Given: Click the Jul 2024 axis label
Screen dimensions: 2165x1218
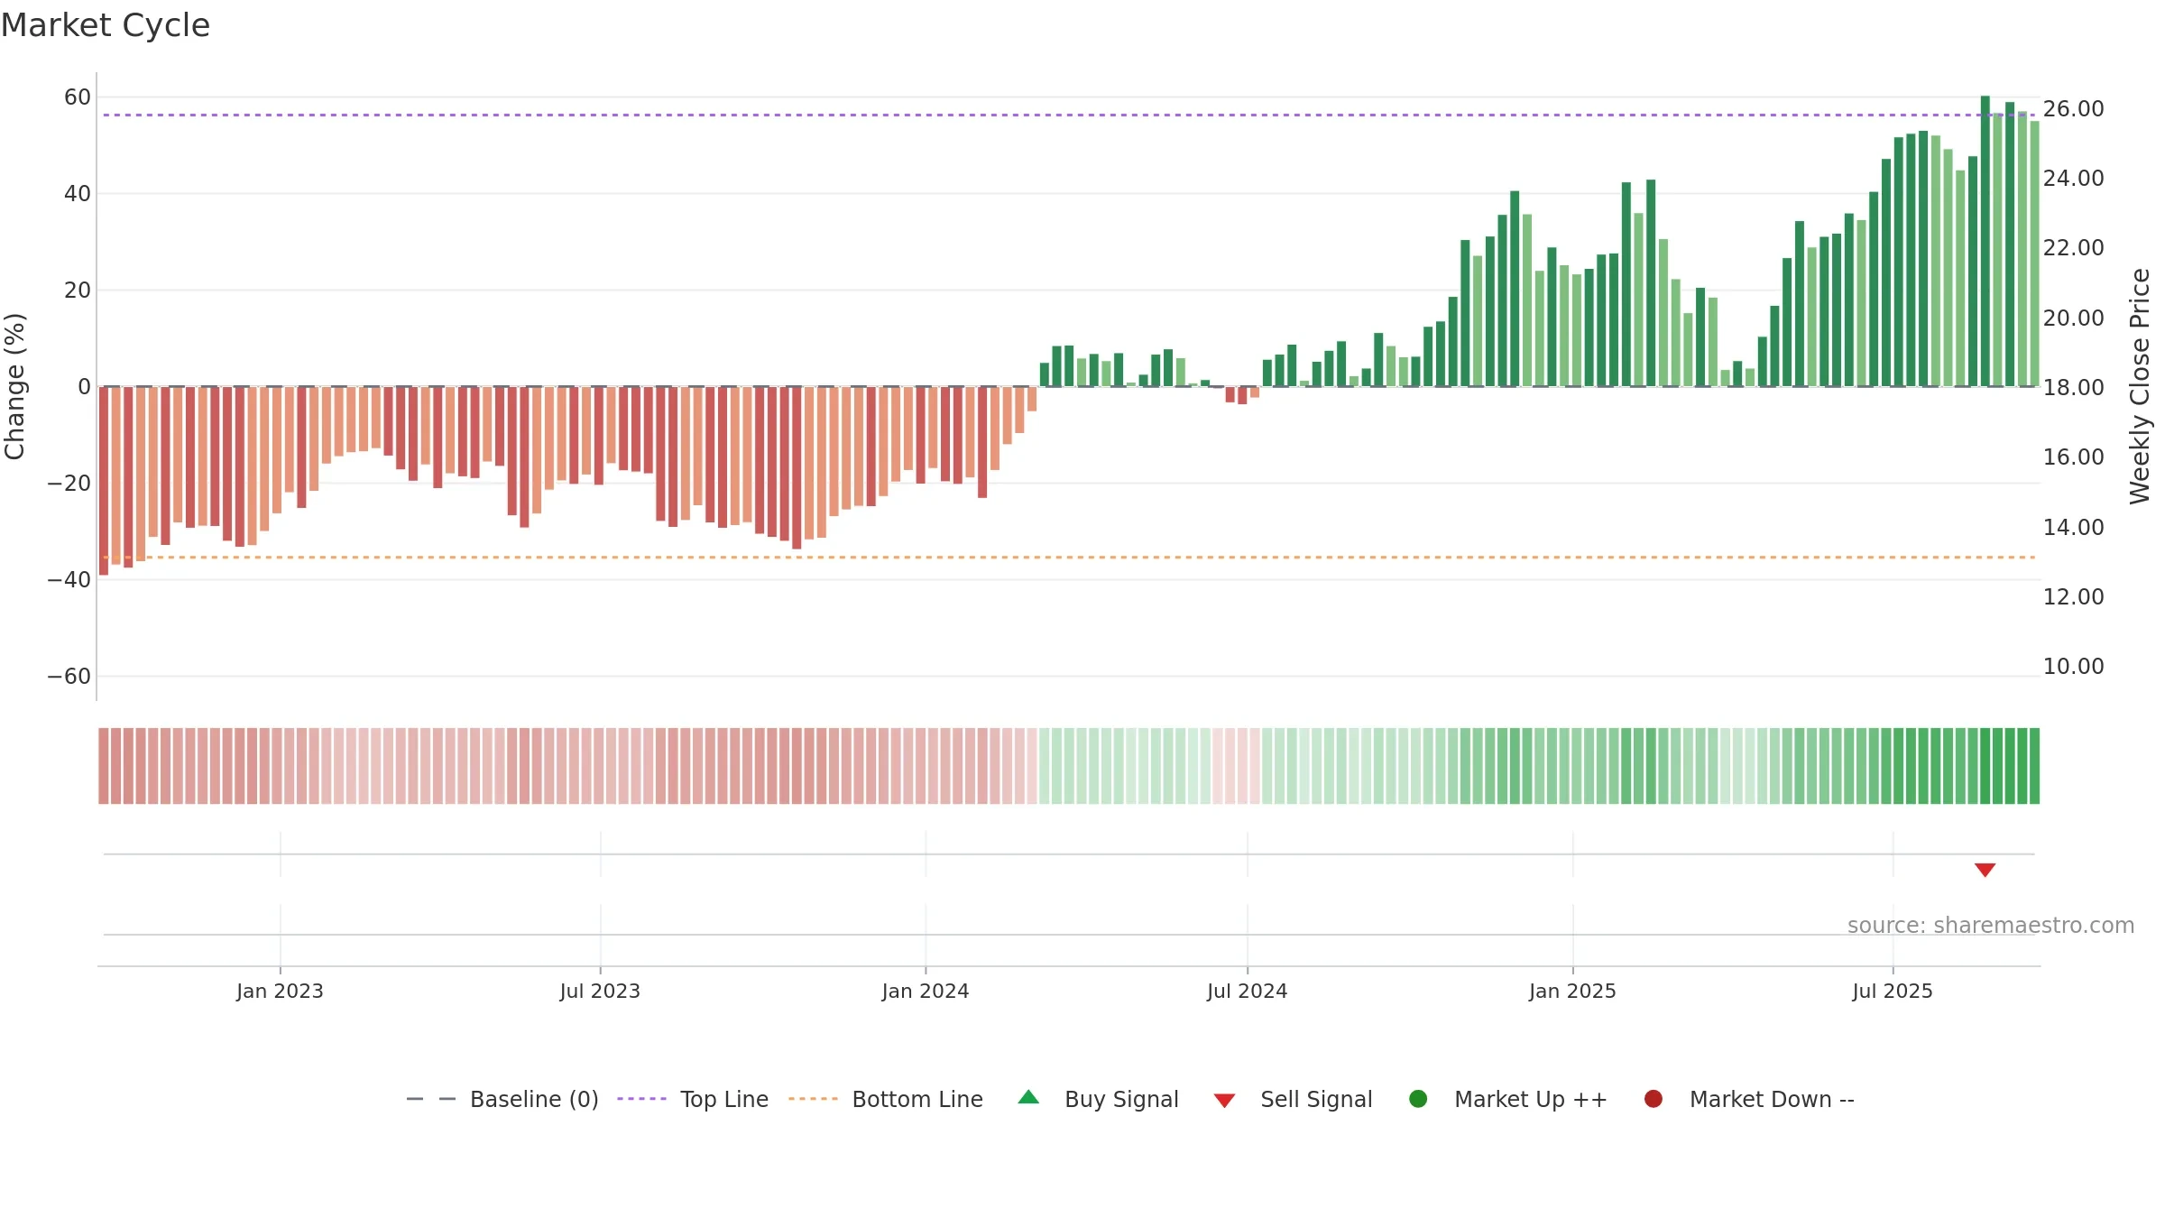Looking at the screenshot, I should click(1248, 992).
